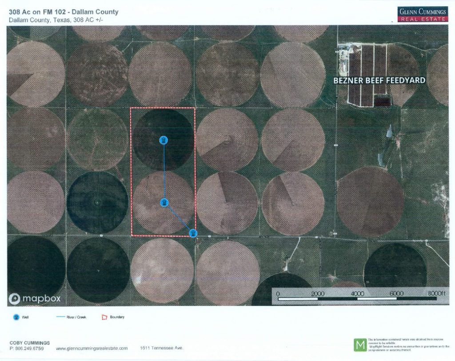The height and width of the screenshot is (361, 455).
Task: Click the 0 mark on the scale bar
Action: 278,294
